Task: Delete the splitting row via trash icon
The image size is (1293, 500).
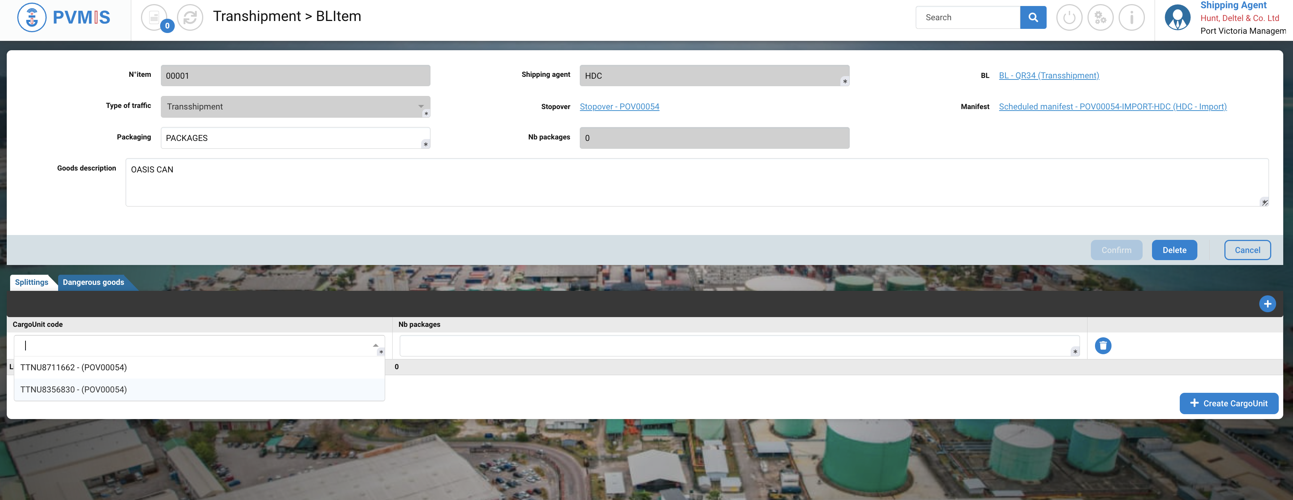Action: [x=1103, y=346]
